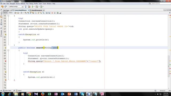Image resolution: width=171 pixels, height=96 pixels.
Task: Open the Refactor menu
Action: (x=23, y=3)
